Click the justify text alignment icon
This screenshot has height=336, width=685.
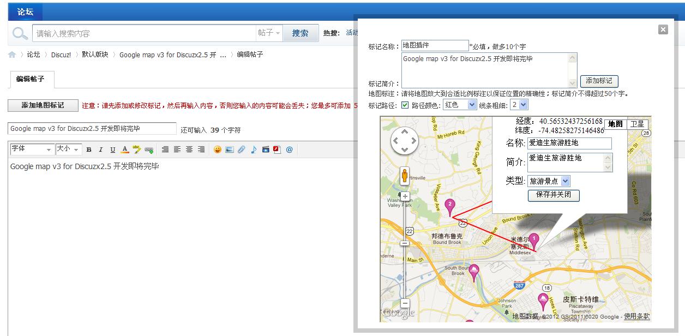tap(165, 149)
